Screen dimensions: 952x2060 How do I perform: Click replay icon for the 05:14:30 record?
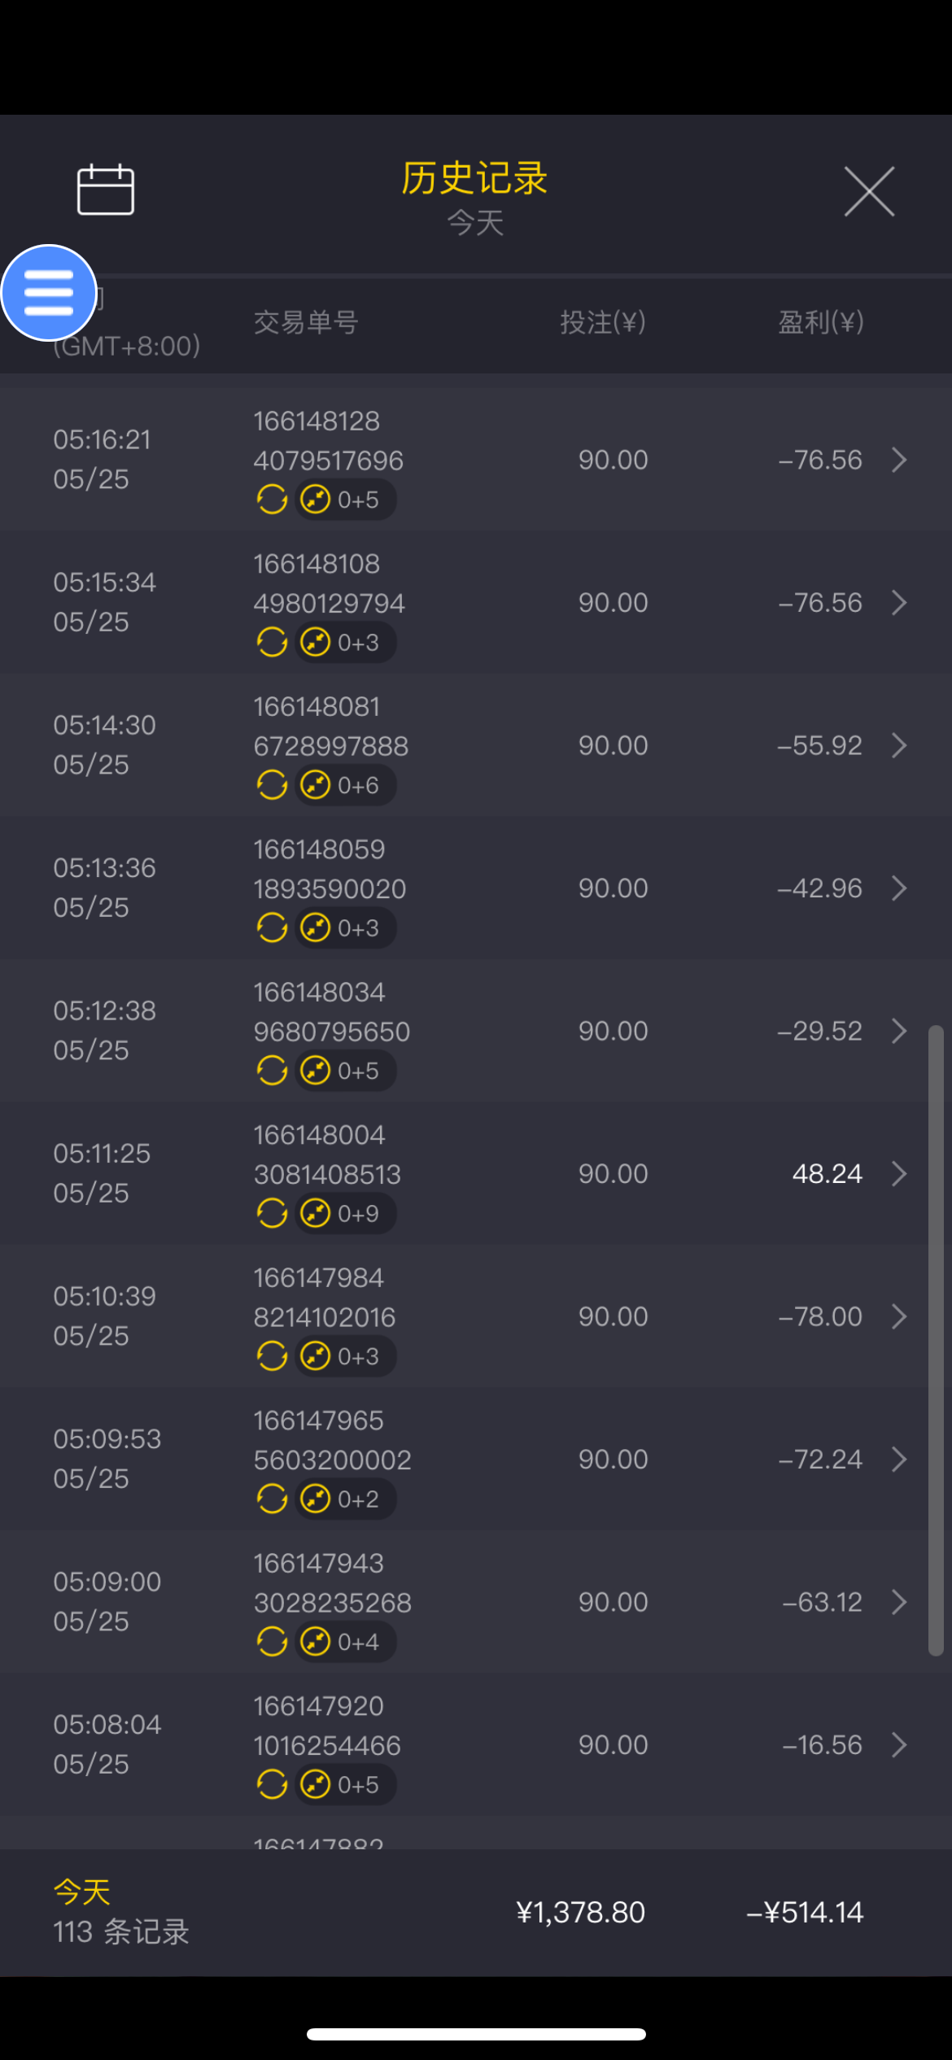(272, 785)
